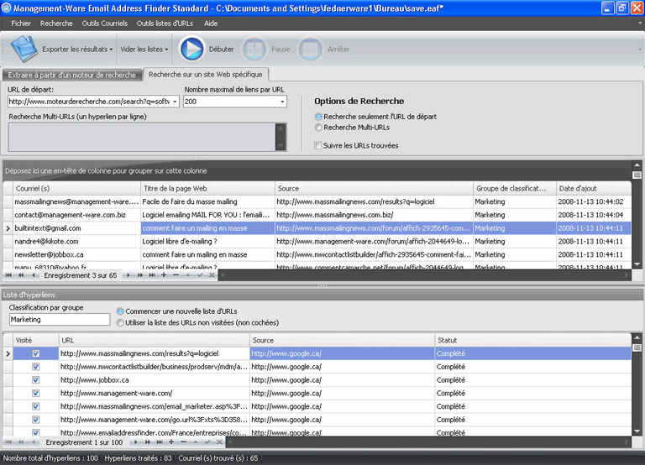Go to next record in email results navigator
The width and height of the screenshot is (645, 465).
tap(128, 275)
